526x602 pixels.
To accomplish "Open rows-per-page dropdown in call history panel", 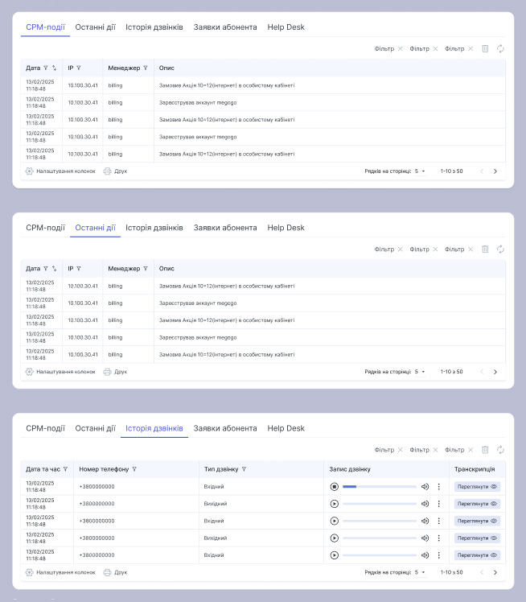I will tap(420, 572).
